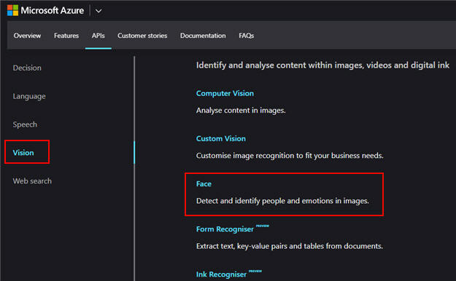Open the Custom Vision link
Screen dimensions: 456x281
click(221, 138)
